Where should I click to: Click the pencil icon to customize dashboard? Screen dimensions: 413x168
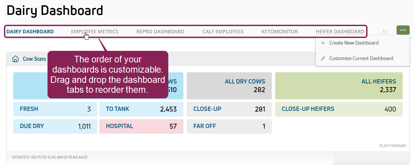[323, 58]
